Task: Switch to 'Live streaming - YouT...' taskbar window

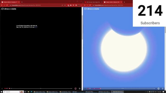Action: coord(65,92)
